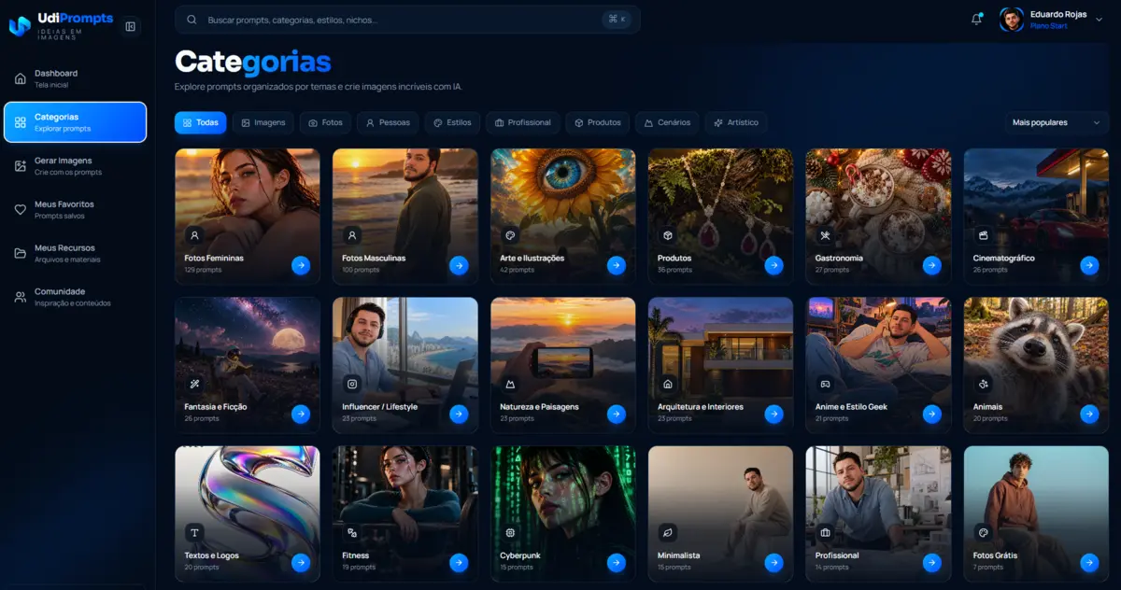Filter by Produtos tab
The image size is (1121, 590).
tap(598, 122)
